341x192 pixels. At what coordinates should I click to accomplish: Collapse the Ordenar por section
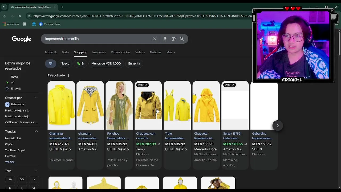pos(36,98)
